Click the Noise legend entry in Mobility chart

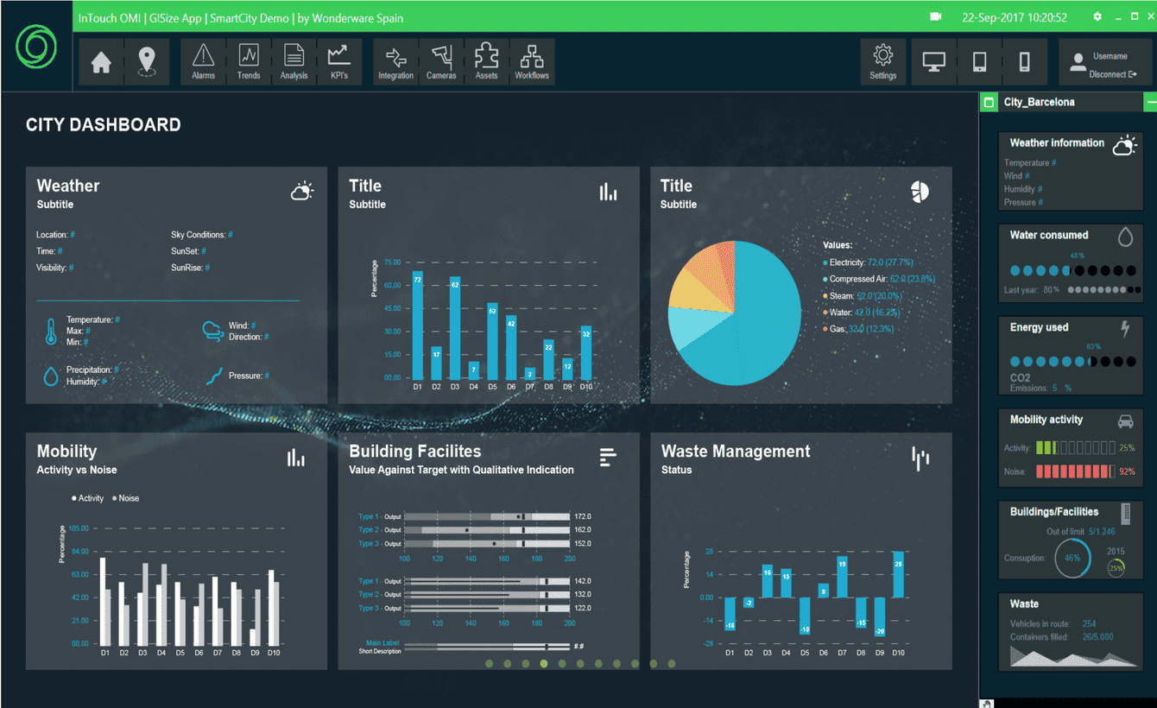click(125, 498)
